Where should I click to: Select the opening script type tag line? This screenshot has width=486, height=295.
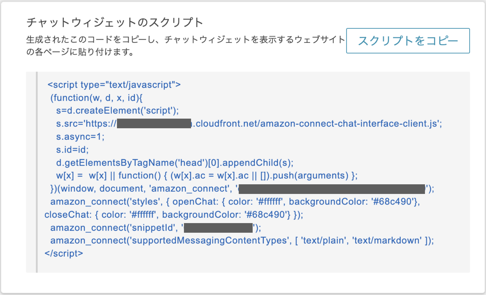[115, 84]
